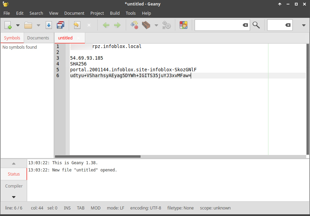Click the TAB indentation indicator
This screenshot has height=216, width=310.
pyautogui.click(x=81, y=208)
